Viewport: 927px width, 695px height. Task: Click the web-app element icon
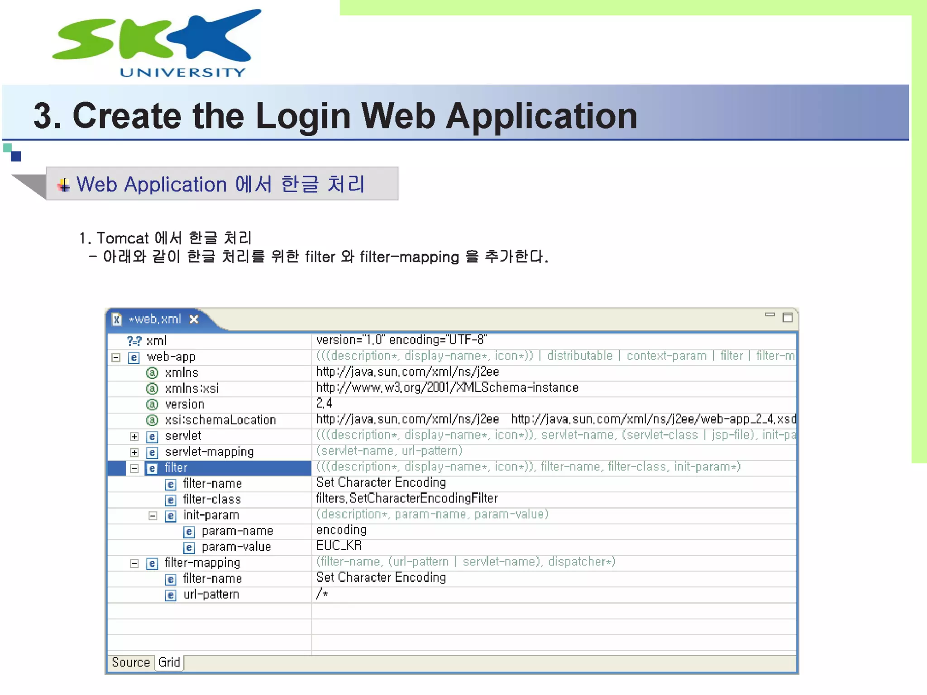click(x=134, y=358)
